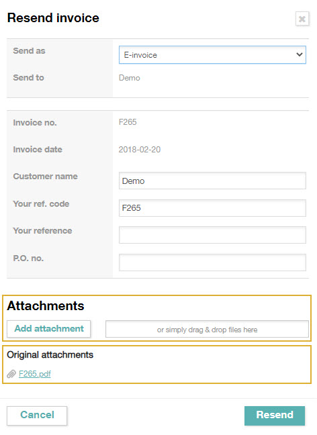Click the Send to value Demo

point(130,78)
